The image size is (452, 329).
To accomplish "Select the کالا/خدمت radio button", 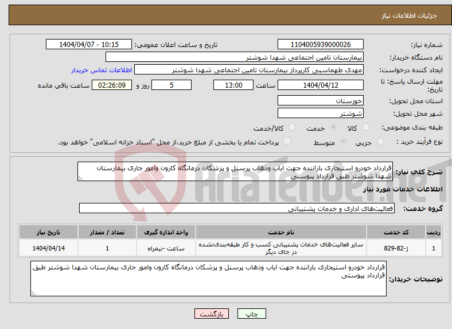I will [x=292, y=127].
